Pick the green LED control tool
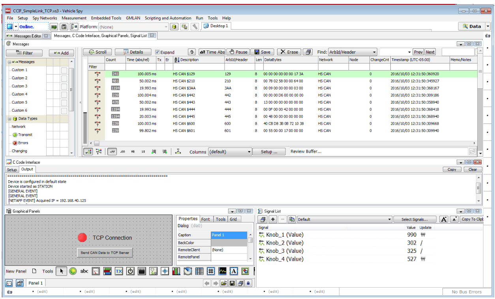Image resolution: width=495 pixels, height=299 pixels. click(x=73, y=271)
